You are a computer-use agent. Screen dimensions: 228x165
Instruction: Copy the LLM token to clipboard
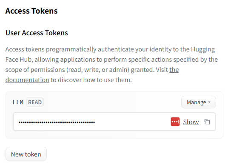click(x=207, y=122)
